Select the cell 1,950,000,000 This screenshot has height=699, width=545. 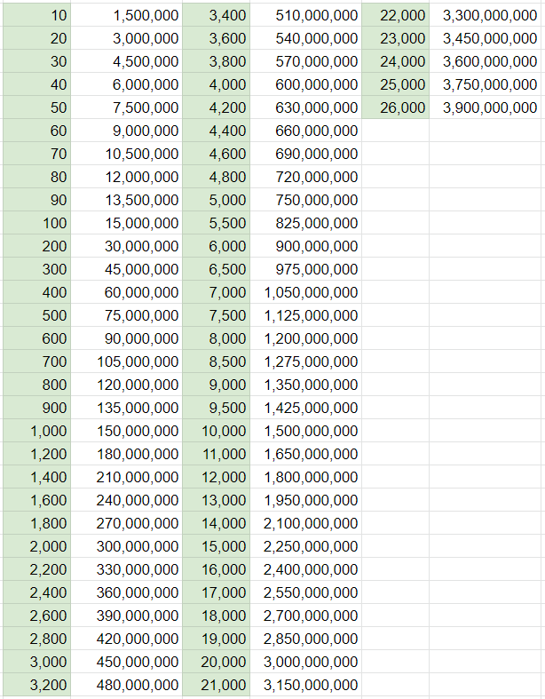point(305,500)
